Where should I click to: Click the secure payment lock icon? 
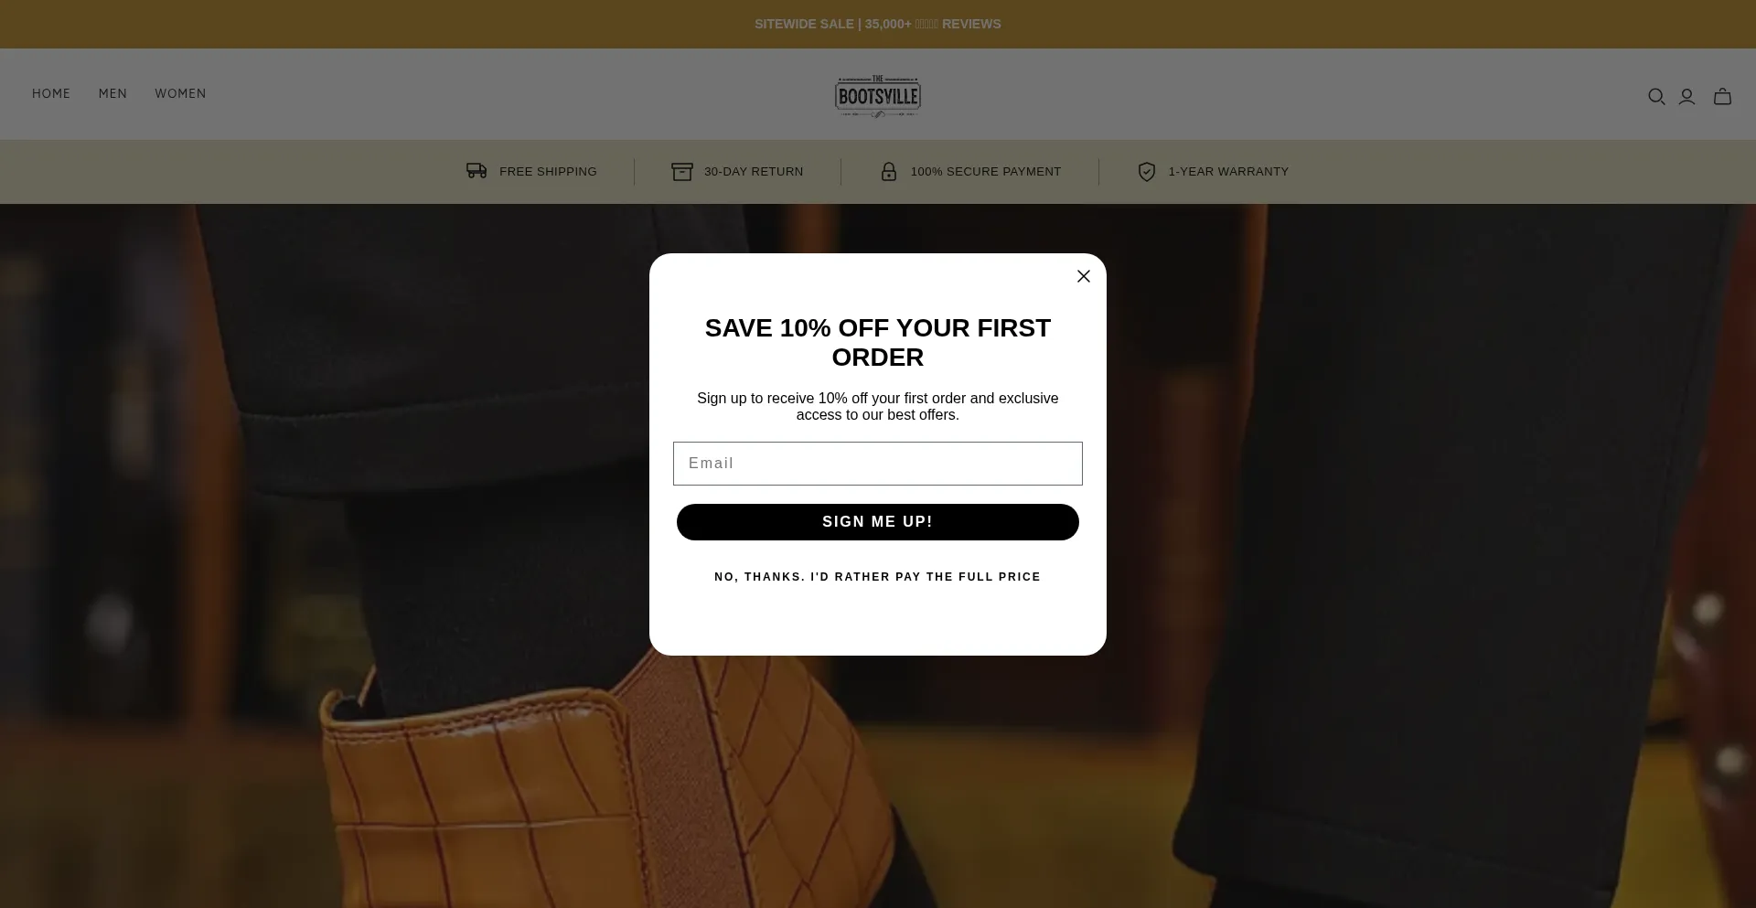pos(889,172)
